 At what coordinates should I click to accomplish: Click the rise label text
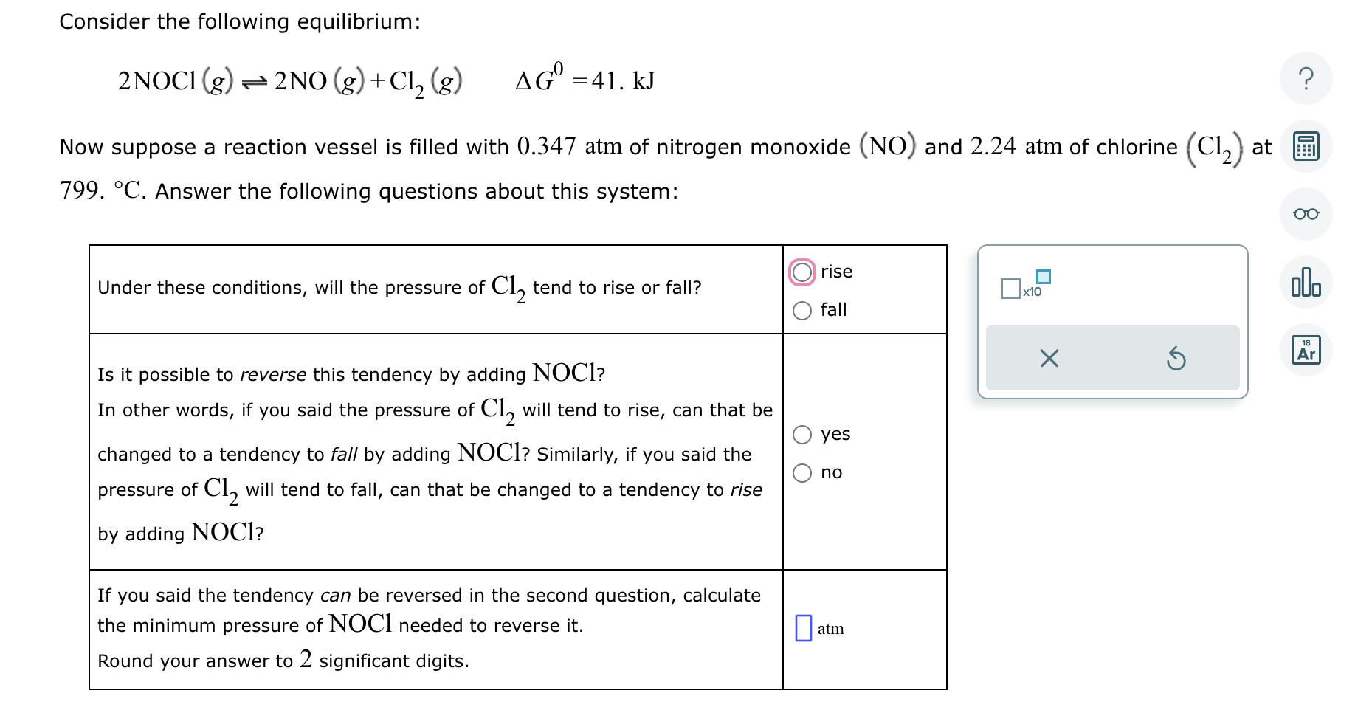point(835,271)
